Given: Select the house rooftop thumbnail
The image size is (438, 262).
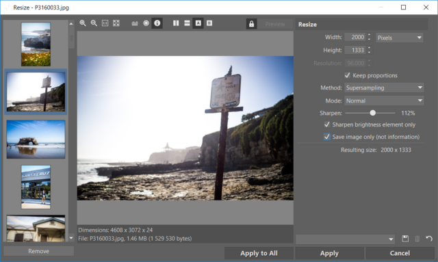Looking at the screenshot, I should tap(36, 228).
